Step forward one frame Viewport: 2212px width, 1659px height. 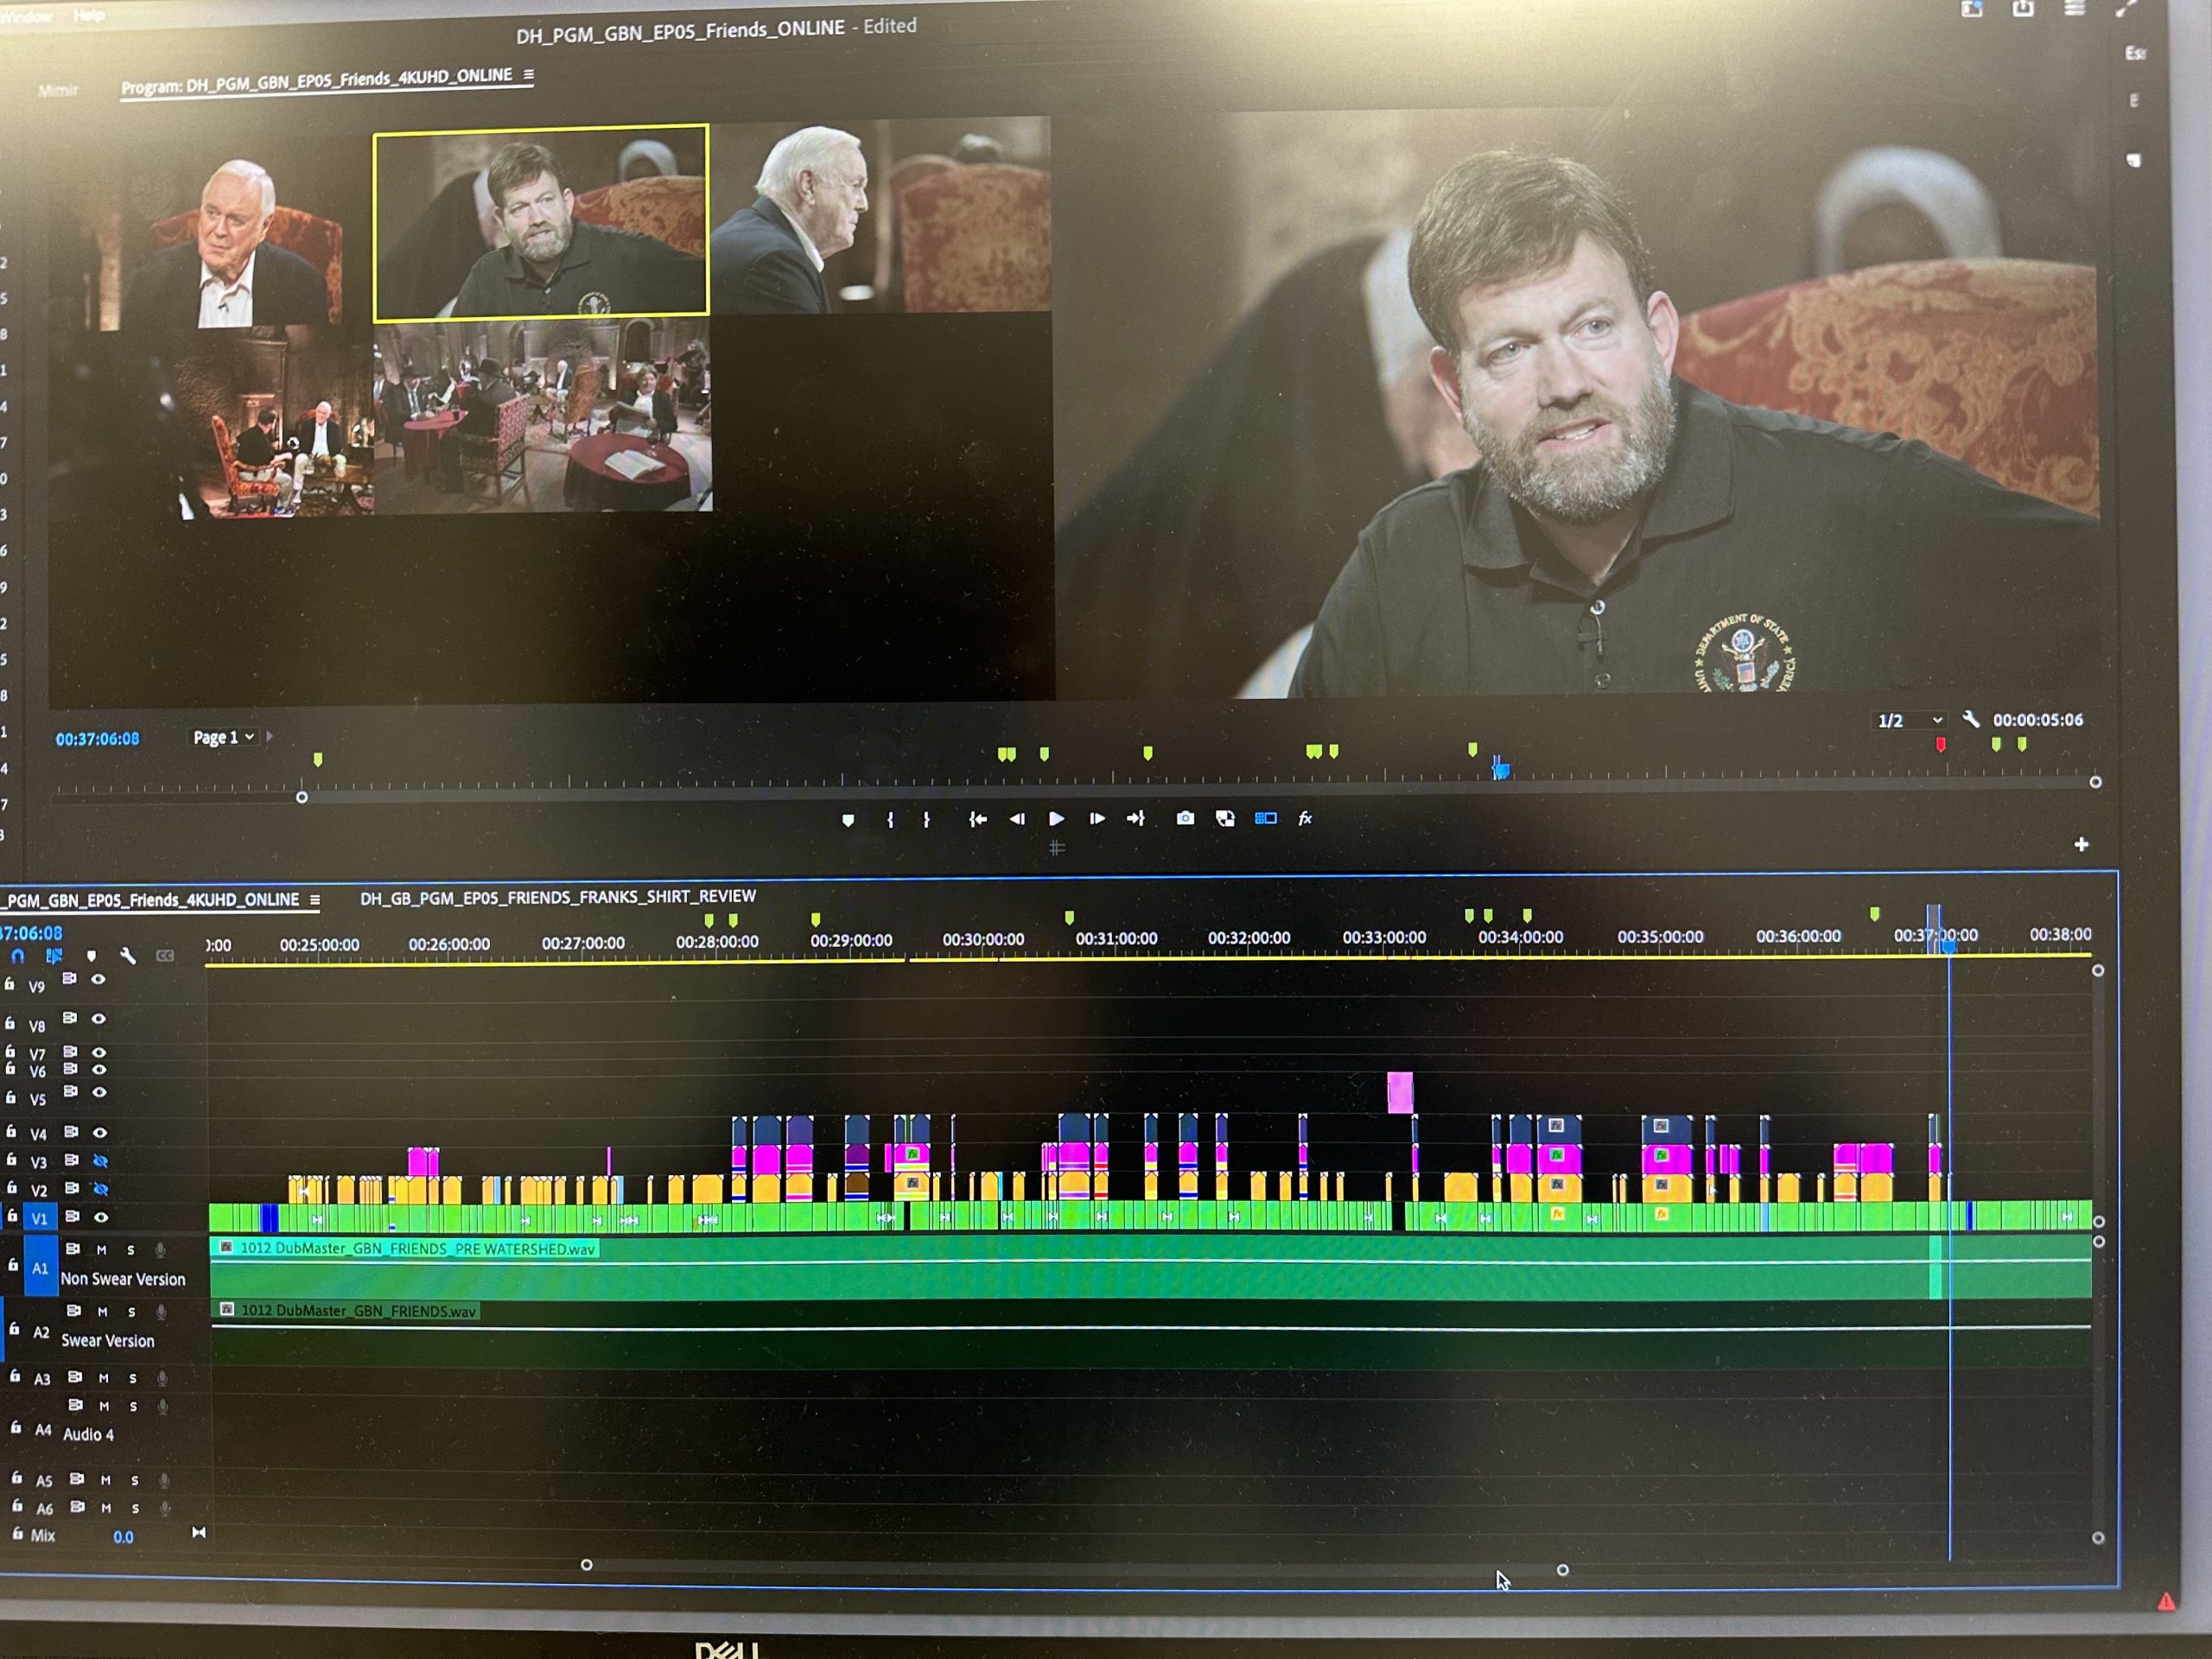[1097, 819]
